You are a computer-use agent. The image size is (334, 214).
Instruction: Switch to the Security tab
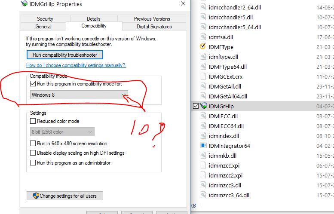click(45, 19)
